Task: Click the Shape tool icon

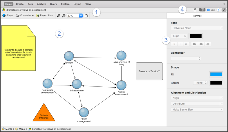Action: (4, 15)
